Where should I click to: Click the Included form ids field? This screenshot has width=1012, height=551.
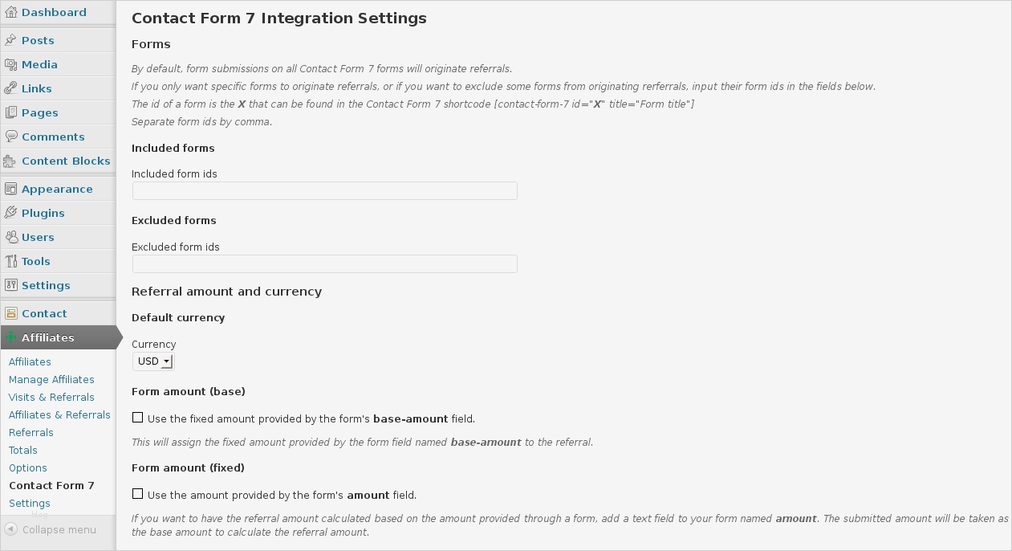[324, 190]
